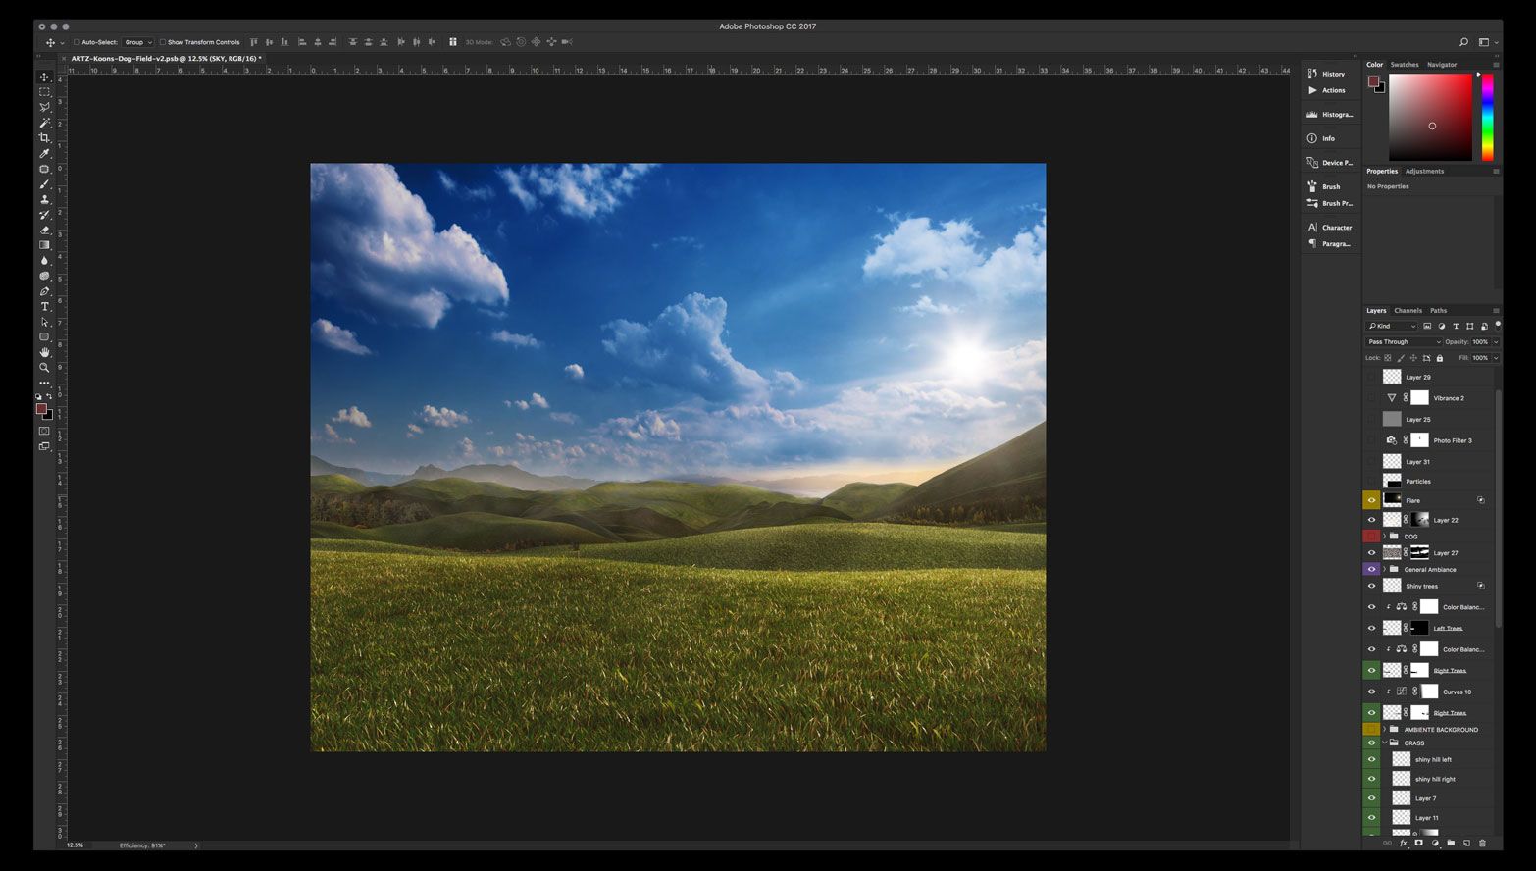Delete layer using trash icon
This screenshot has width=1536, height=871.
(x=1482, y=843)
